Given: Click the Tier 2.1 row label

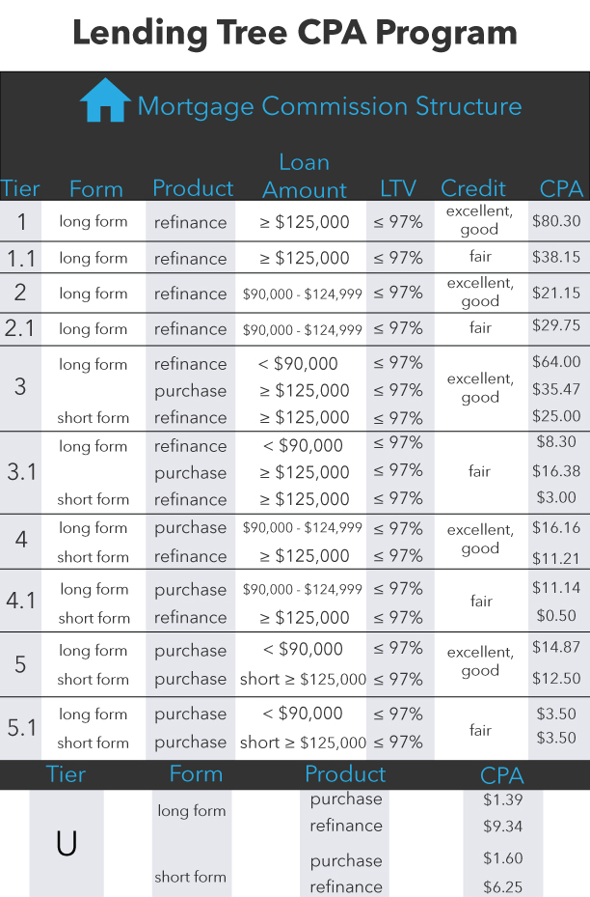Looking at the screenshot, I should tap(21, 328).
